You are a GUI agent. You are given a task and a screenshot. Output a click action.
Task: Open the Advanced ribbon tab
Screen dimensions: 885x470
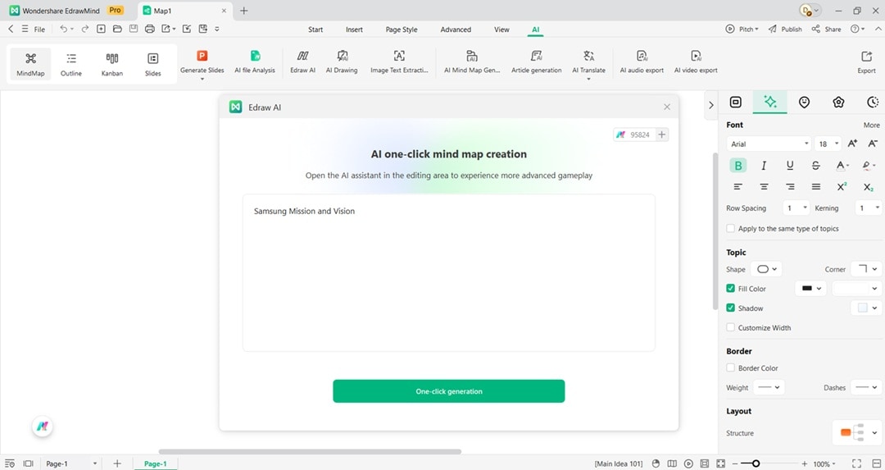click(456, 30)
